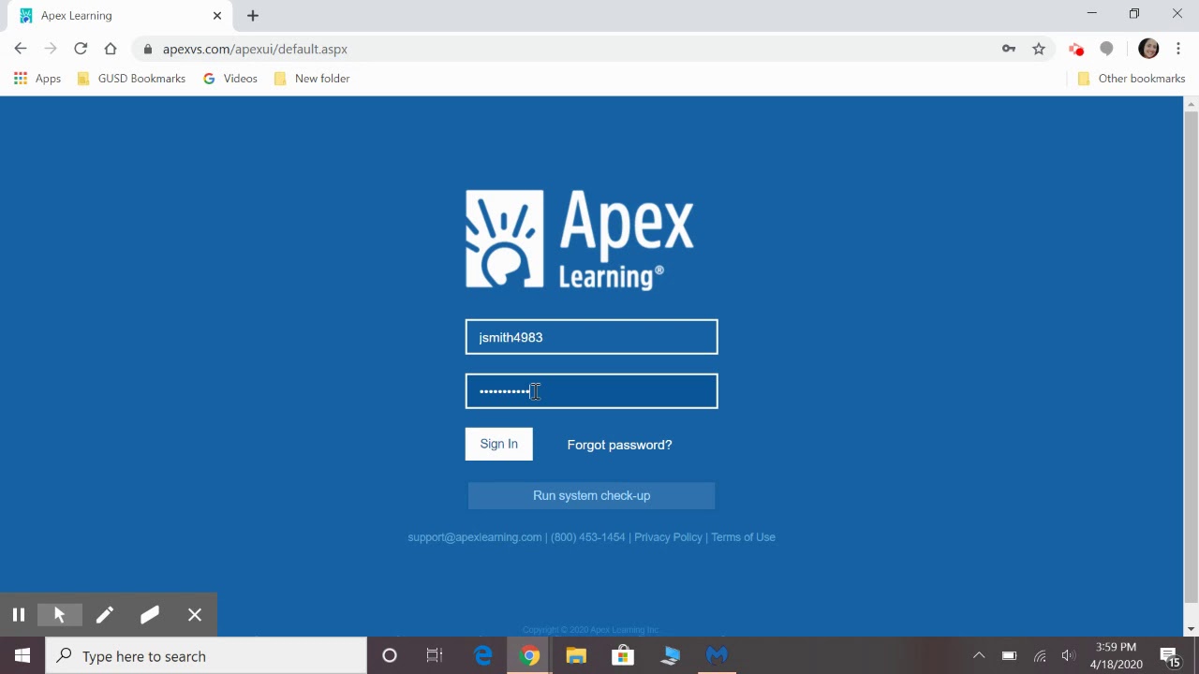Select the recorder cursor pointer tool

pyautogui.click(x=60, y=615)
